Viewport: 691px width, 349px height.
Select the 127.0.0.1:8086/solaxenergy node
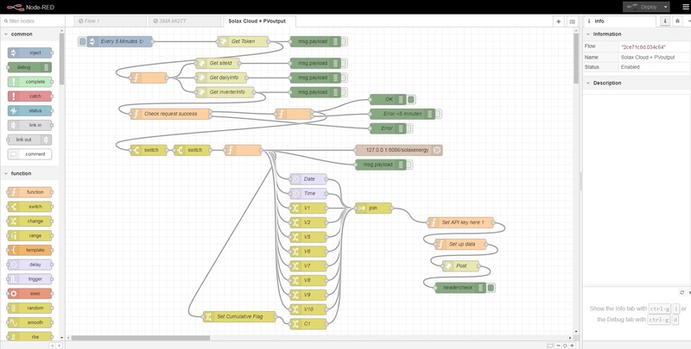399,150
